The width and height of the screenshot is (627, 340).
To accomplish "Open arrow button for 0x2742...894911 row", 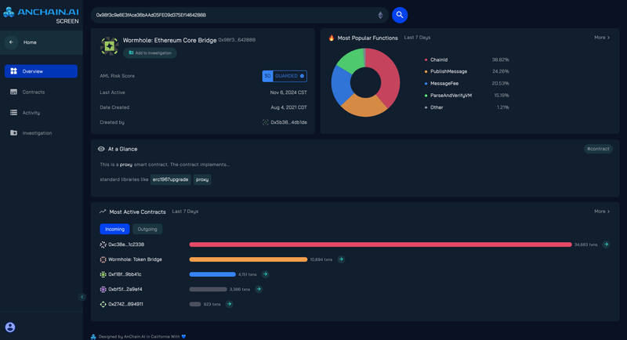I will coord(229,304).
